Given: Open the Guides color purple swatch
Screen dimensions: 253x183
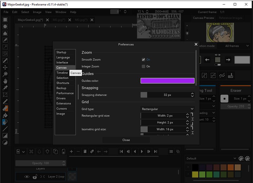Looking at the screenshot, I should tap(167, 81).
